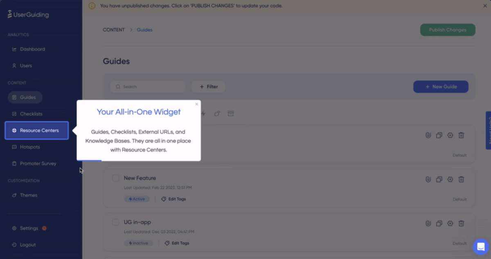Click the Guides breadcrumb link
Screen dimensions: 491x259
coord(144,30)
